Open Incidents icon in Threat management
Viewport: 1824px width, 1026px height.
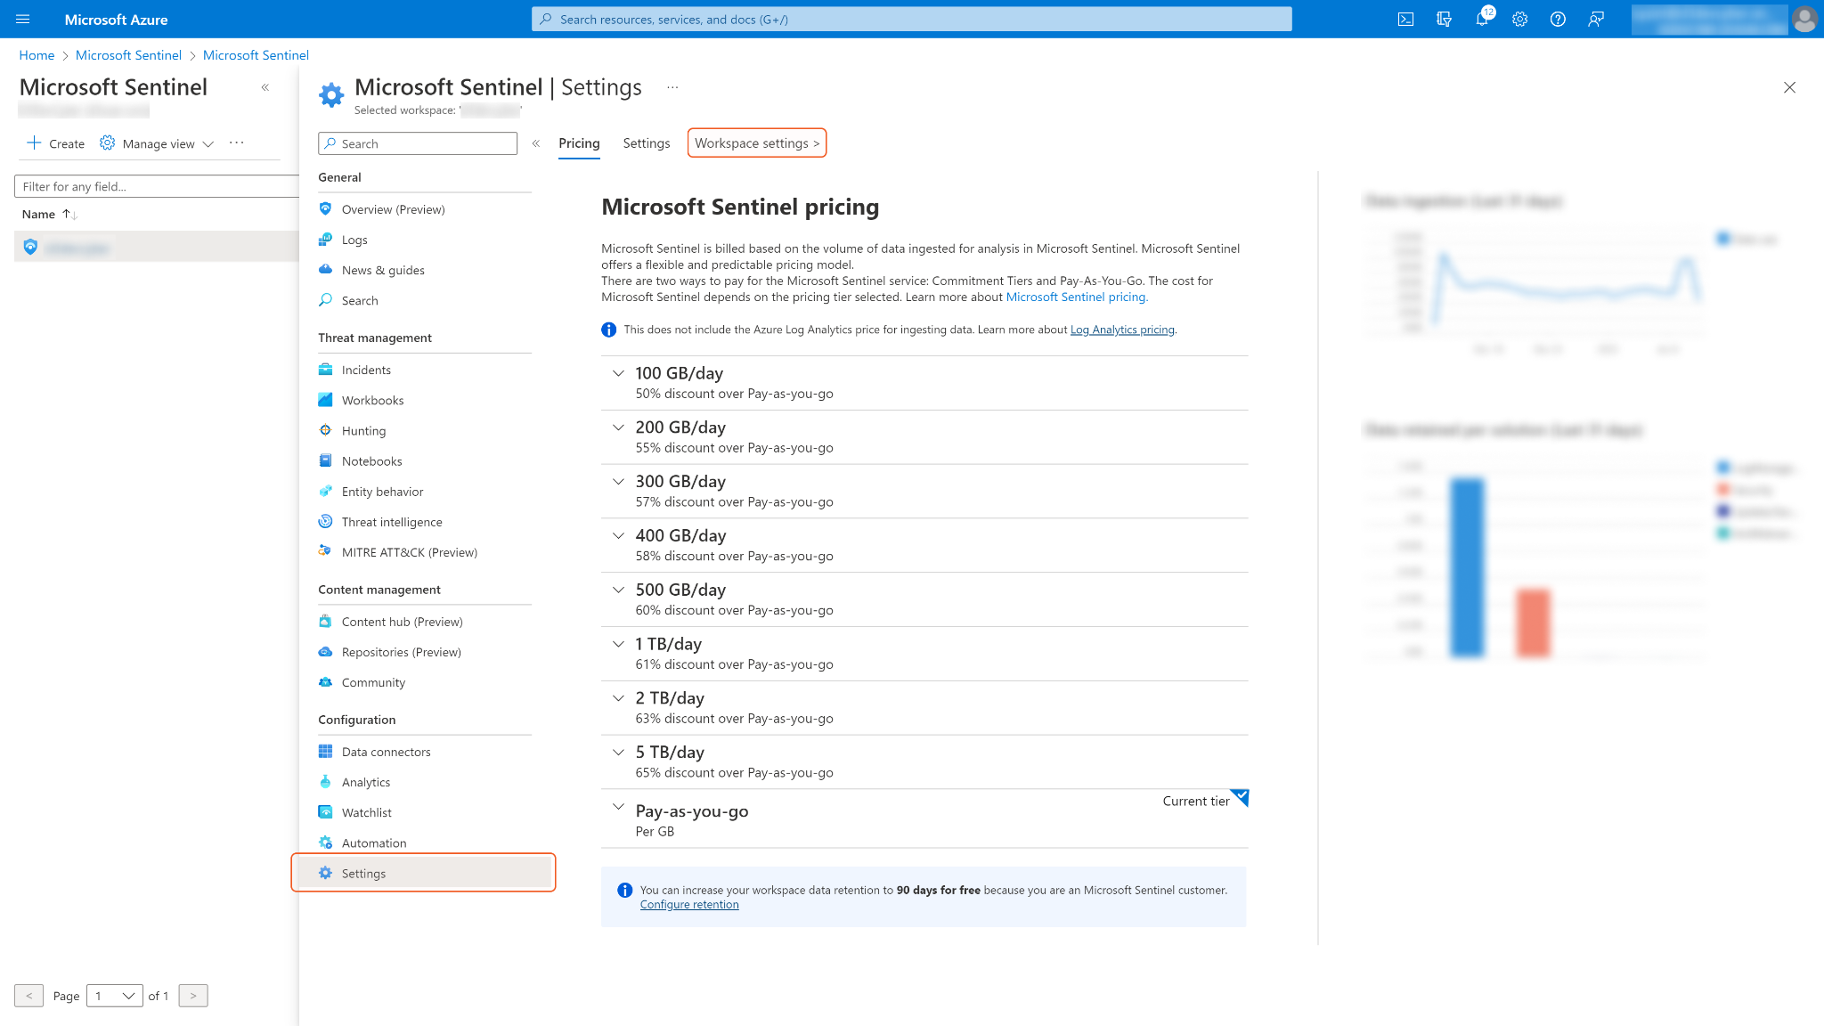(326, 370)
